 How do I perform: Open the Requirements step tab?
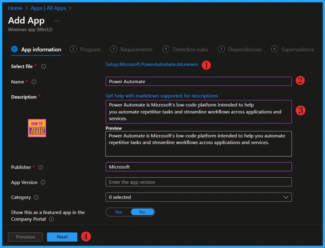click(131, 49)
